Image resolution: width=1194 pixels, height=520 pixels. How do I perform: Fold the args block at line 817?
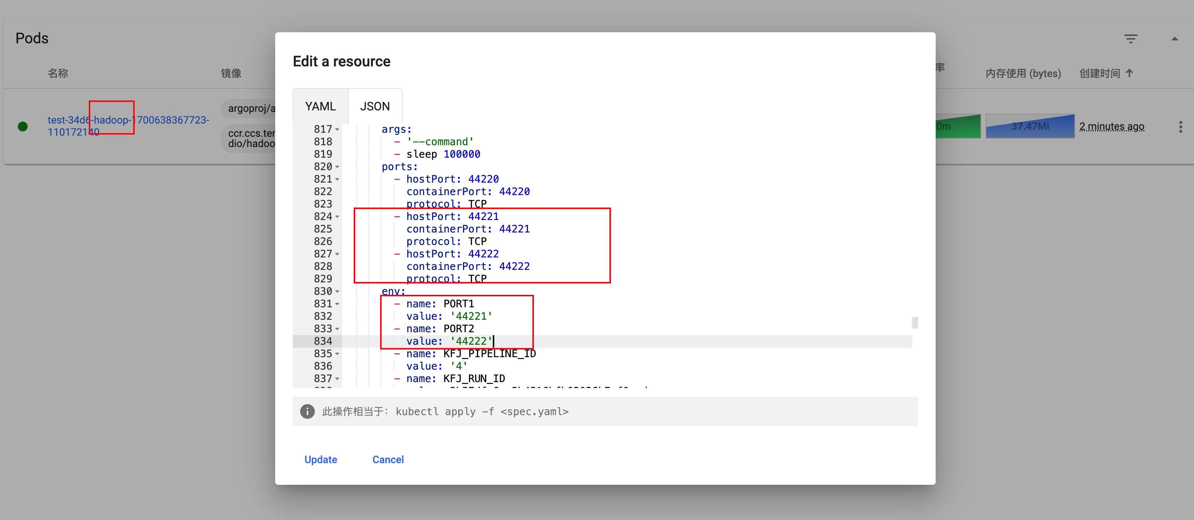pyautogui.click(x=338, y=130)
